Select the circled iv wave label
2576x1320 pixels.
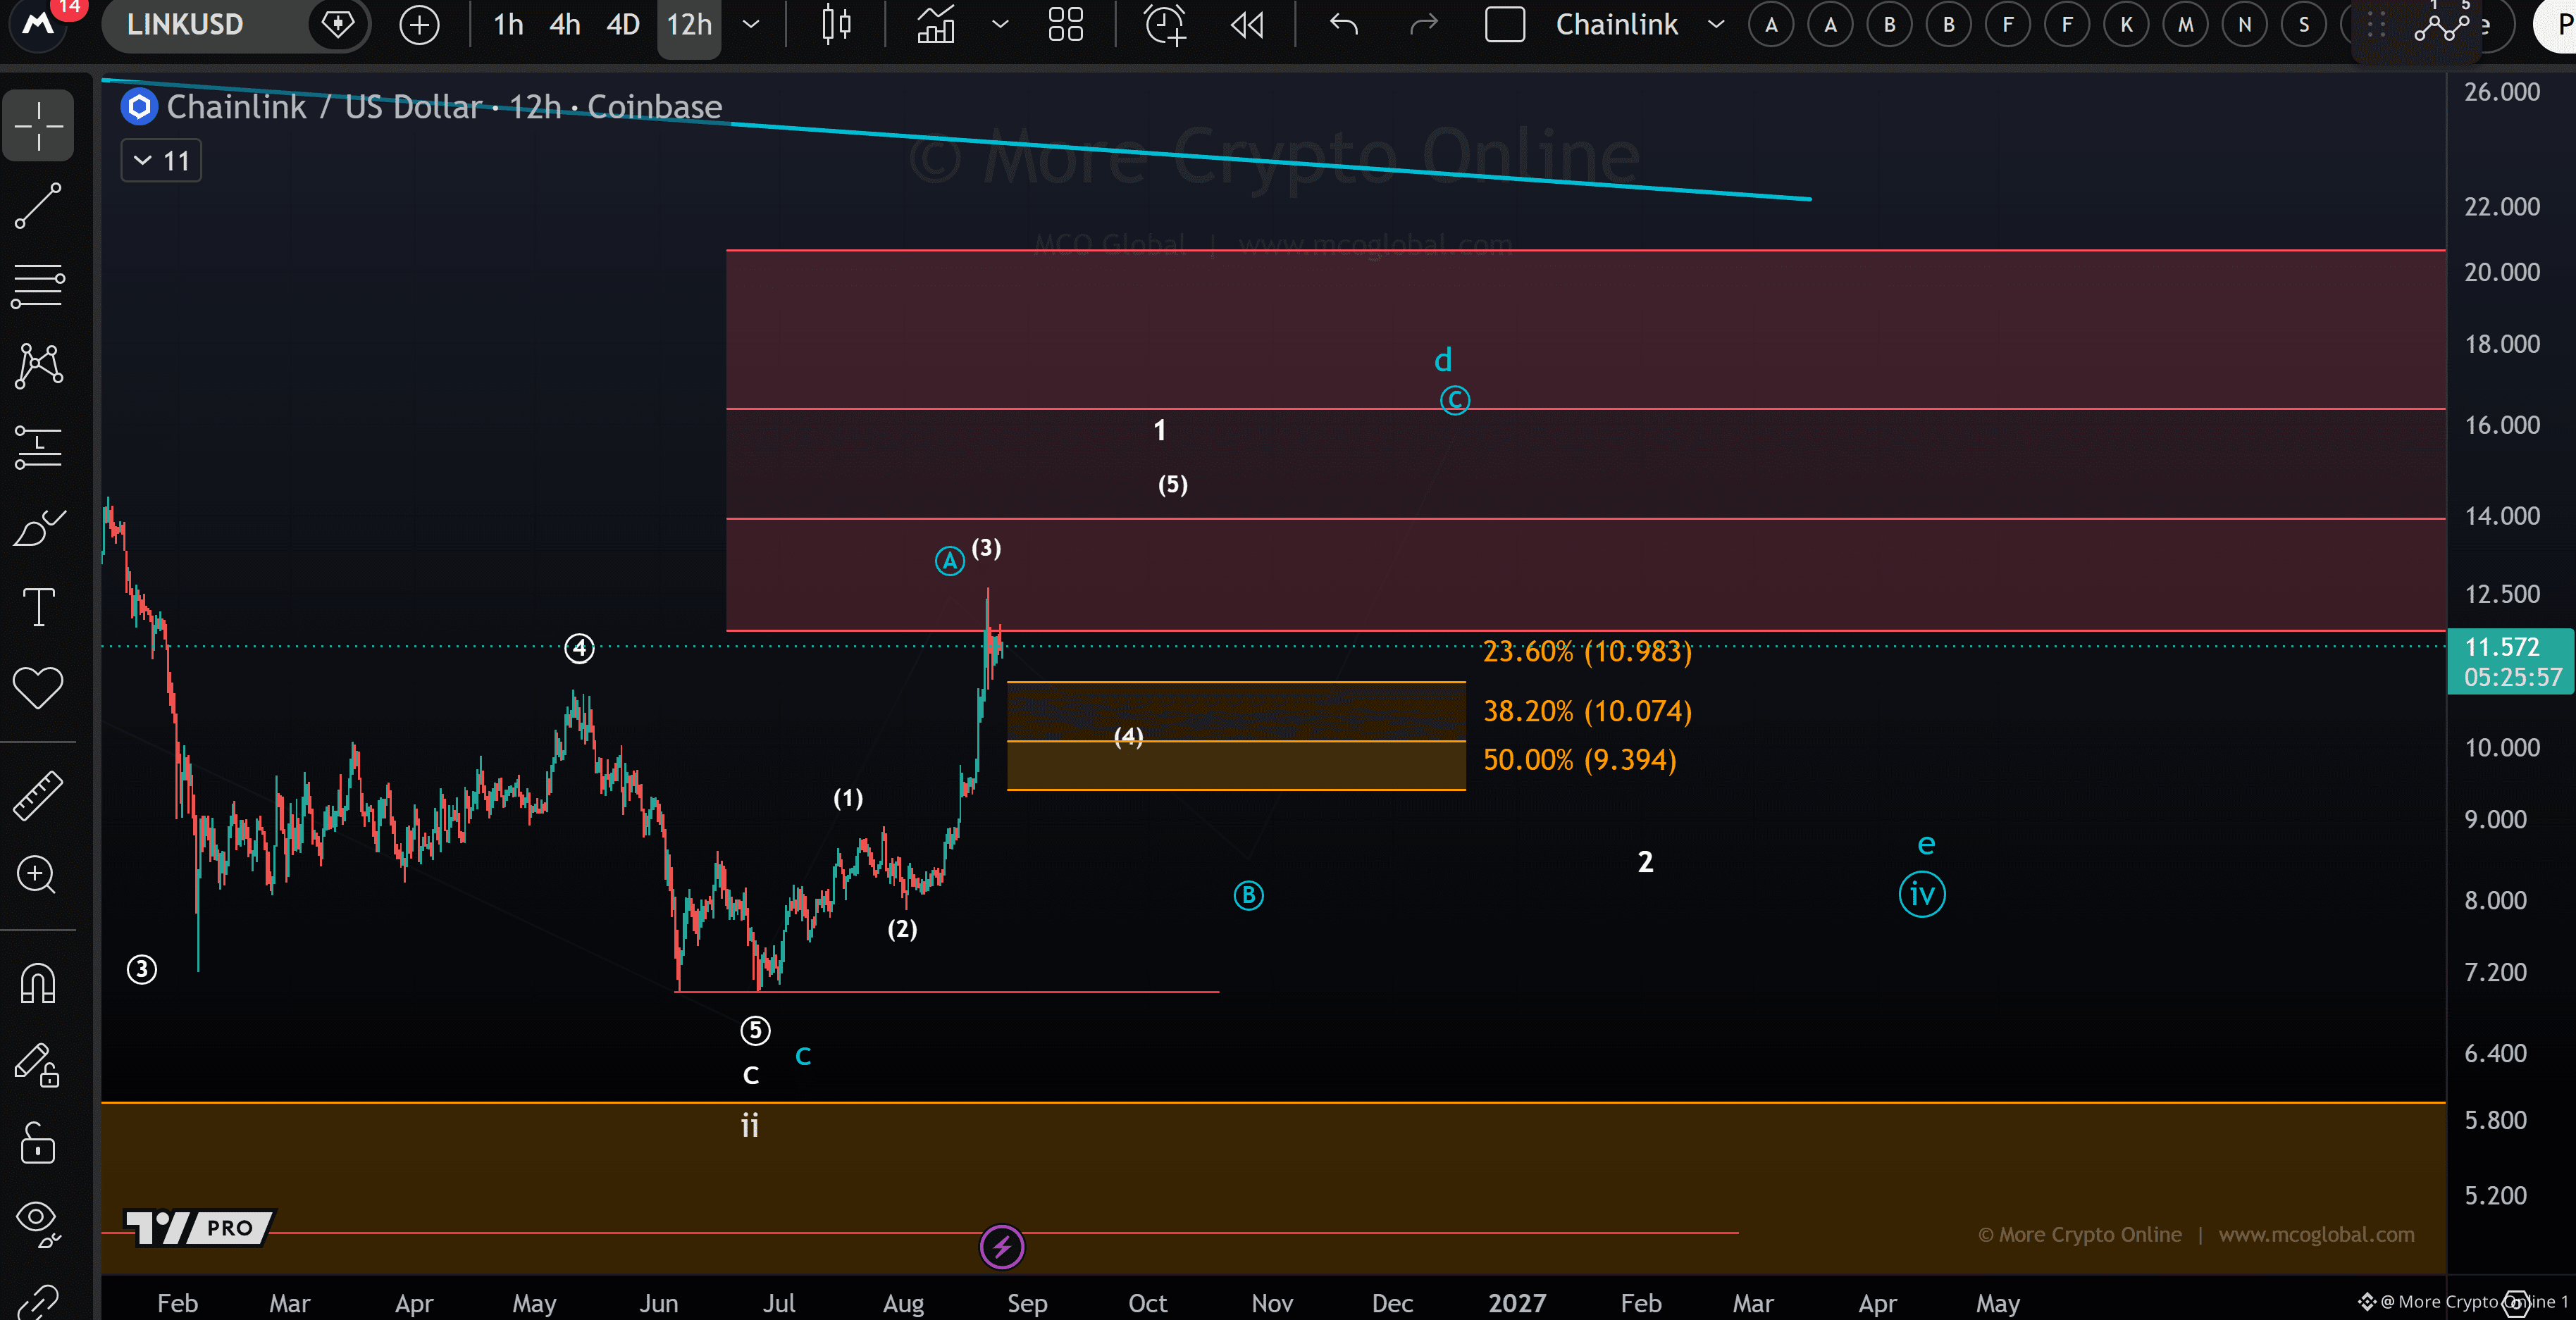point(1922,894)
